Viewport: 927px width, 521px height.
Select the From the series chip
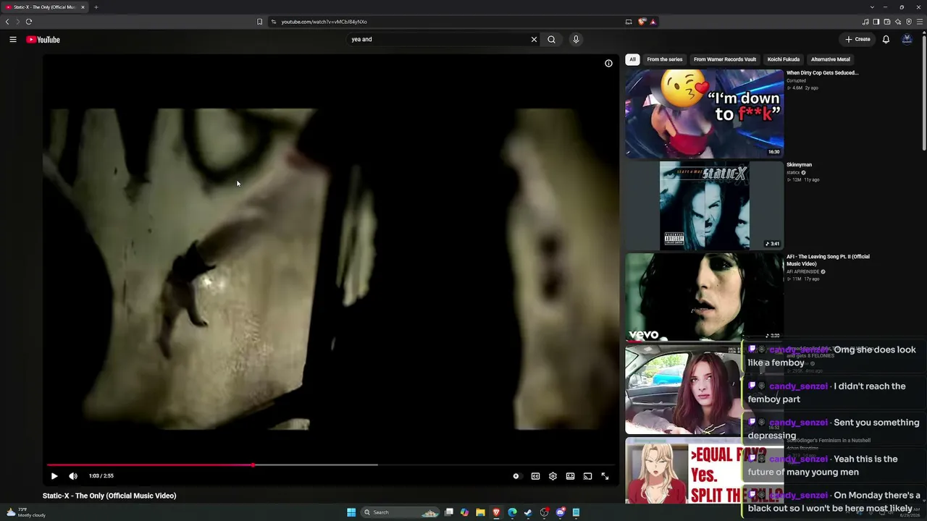[664, 59]
